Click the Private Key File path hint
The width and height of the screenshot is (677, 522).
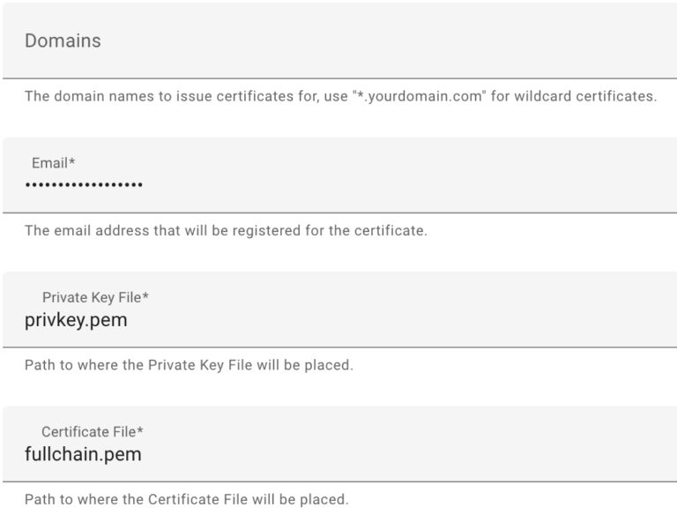pyautogui.click(x=189, y=365)
